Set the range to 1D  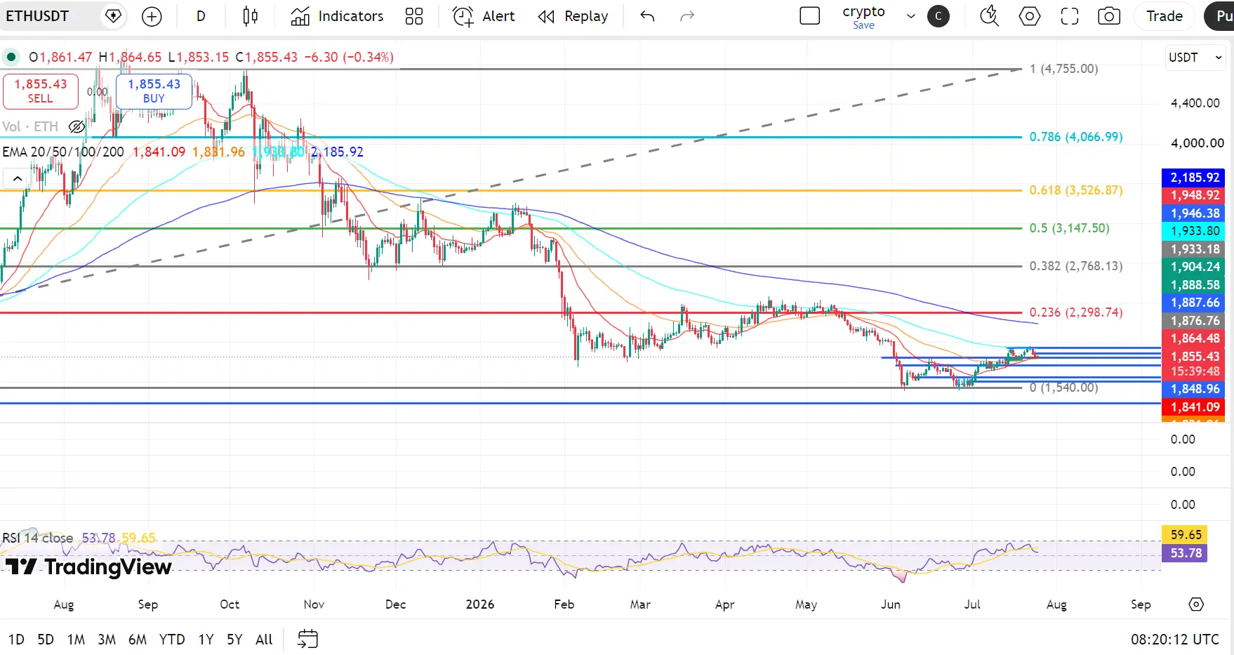[16, 640]
